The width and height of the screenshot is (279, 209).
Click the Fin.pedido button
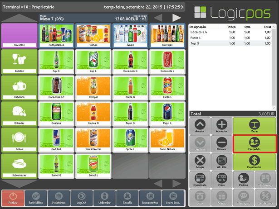point(255,143)
